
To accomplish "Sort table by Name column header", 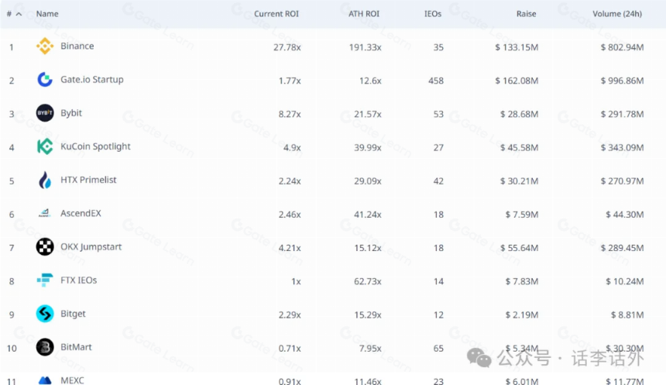I will (47, 14).
